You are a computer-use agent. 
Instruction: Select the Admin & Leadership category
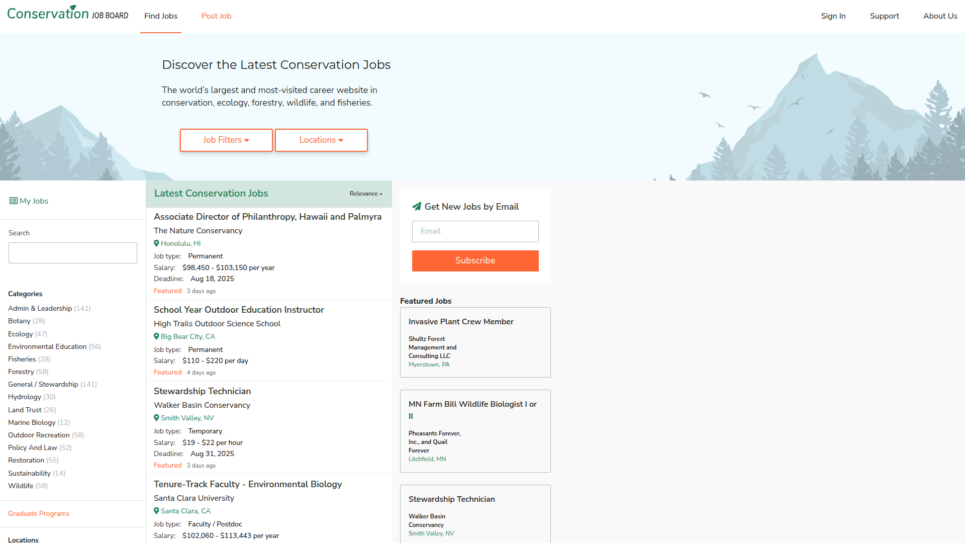pos(40,308)
